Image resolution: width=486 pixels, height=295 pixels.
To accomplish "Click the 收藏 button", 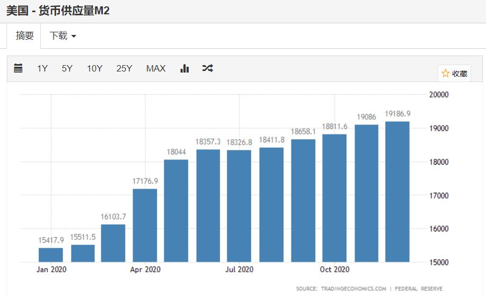I will click(454, 74).
